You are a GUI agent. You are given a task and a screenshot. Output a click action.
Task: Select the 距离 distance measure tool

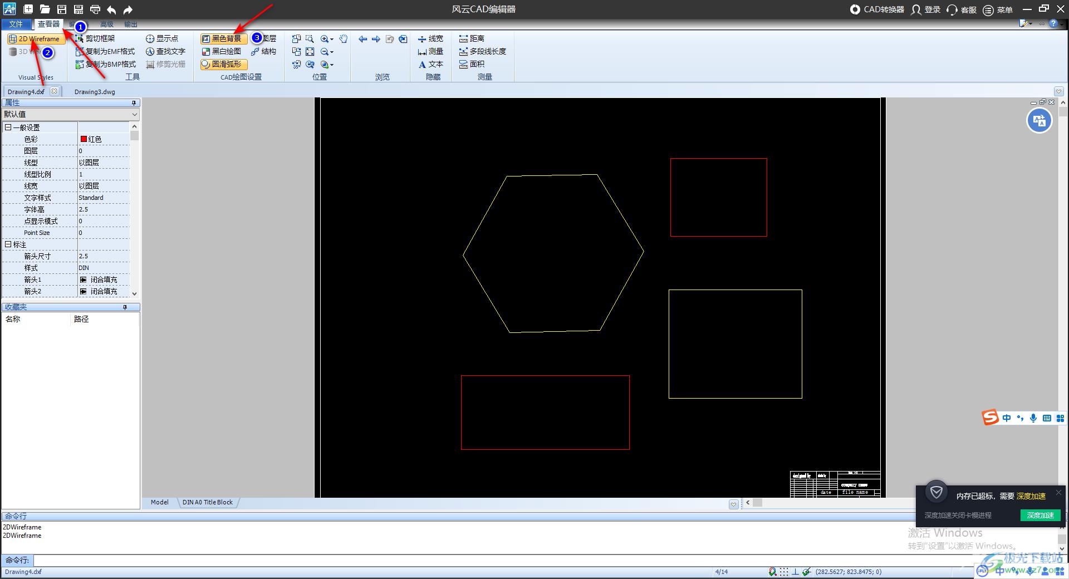tap(472, 38)
